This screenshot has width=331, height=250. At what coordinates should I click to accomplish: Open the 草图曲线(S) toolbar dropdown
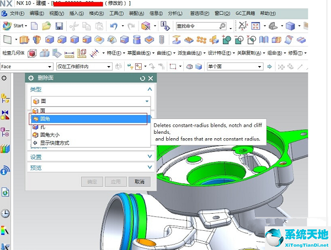[x=141, y=53]
